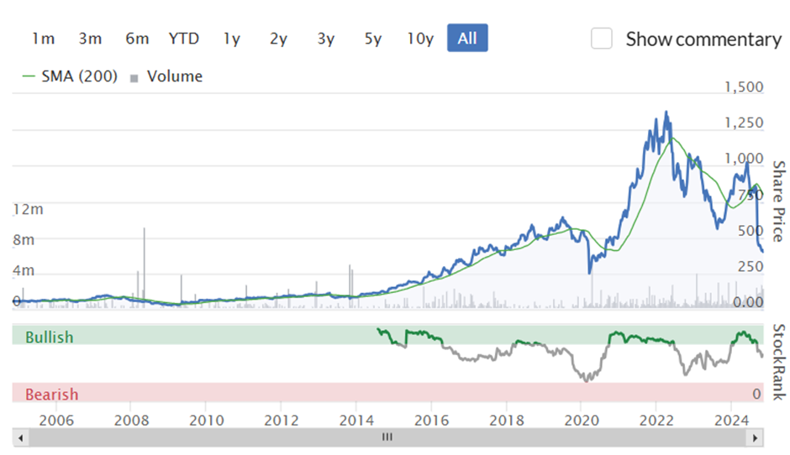Click the Share Price axis title
This screenshot has height=455, width=790.
coord(779,201)
